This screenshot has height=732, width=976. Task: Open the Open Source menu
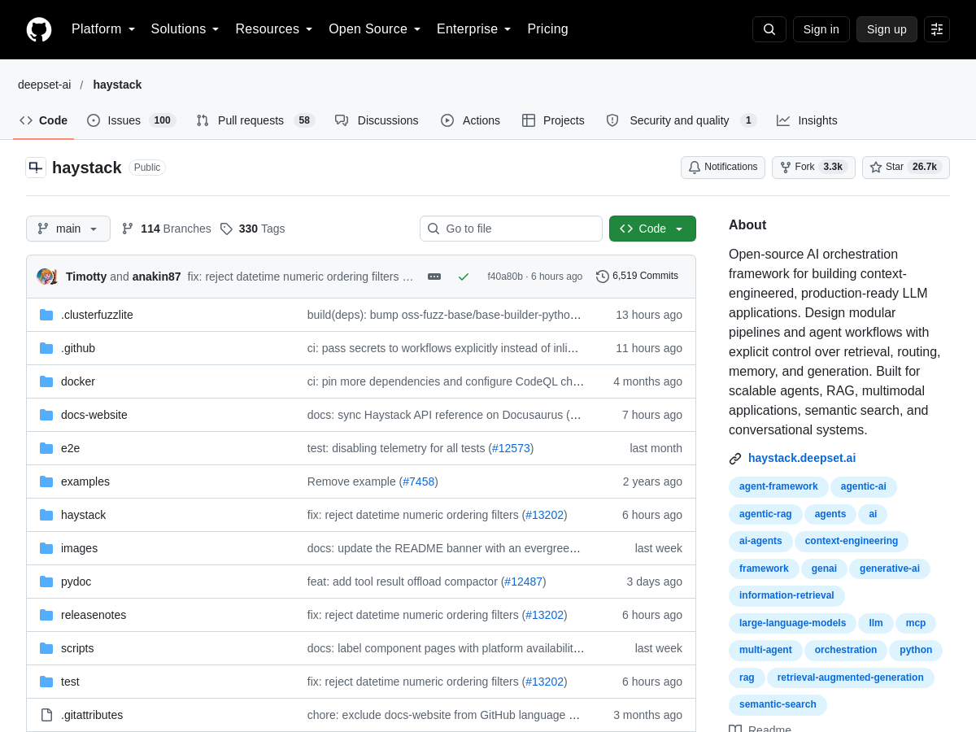375,29
